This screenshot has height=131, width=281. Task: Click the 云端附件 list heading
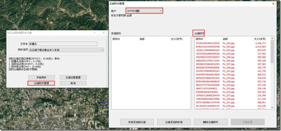(199, 33)
